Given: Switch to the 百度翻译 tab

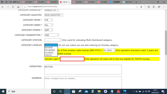Looking at the screenshot, I should point(115,2).
